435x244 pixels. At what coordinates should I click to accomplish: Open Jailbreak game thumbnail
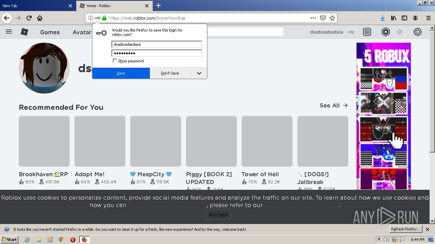click(x=323, y=141)
